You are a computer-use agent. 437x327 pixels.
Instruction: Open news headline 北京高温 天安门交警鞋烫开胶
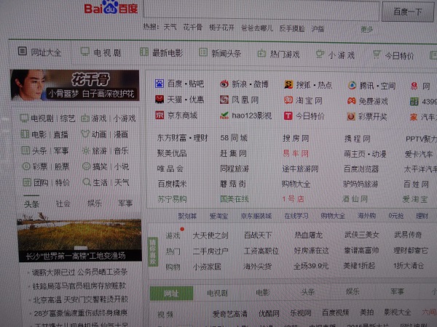pos(81,299)
